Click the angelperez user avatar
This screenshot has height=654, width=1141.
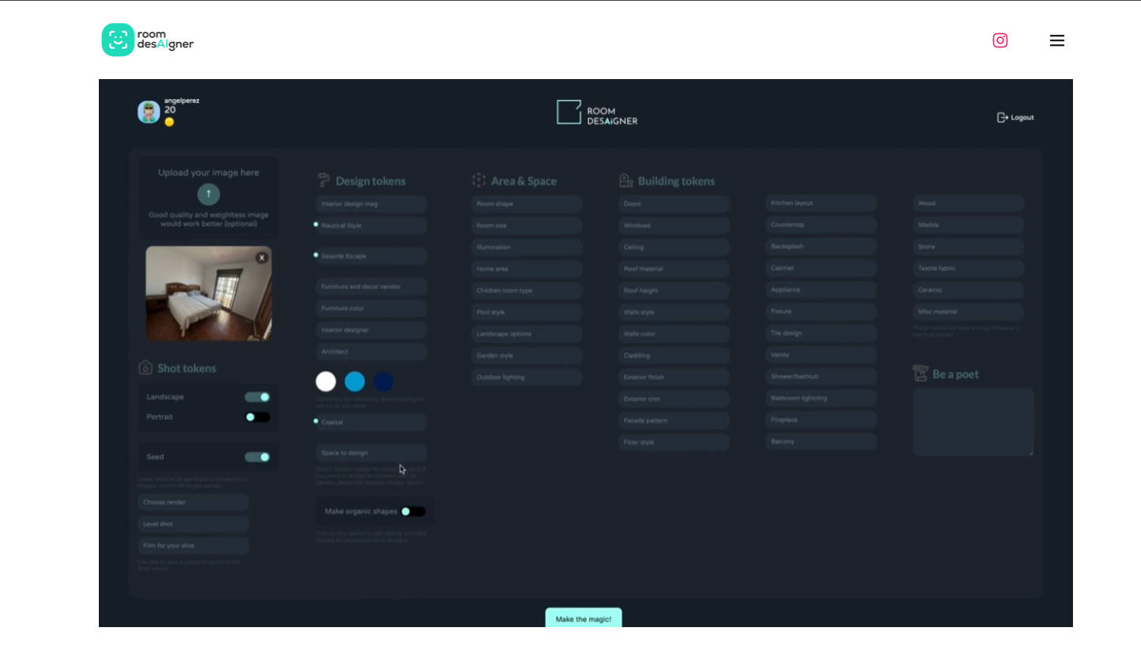[149, 112]
